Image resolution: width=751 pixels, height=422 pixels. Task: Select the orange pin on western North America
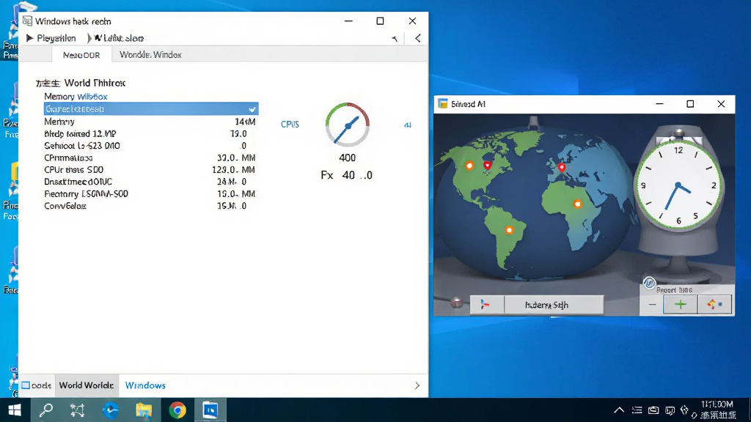[469, 166]
